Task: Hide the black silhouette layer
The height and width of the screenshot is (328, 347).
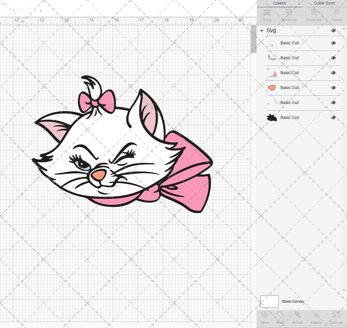Action: [x=333, y=118]
